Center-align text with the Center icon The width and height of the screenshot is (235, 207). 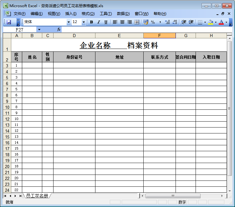122,22
